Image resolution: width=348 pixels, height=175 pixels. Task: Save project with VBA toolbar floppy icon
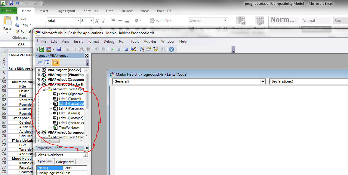[59, 49]
